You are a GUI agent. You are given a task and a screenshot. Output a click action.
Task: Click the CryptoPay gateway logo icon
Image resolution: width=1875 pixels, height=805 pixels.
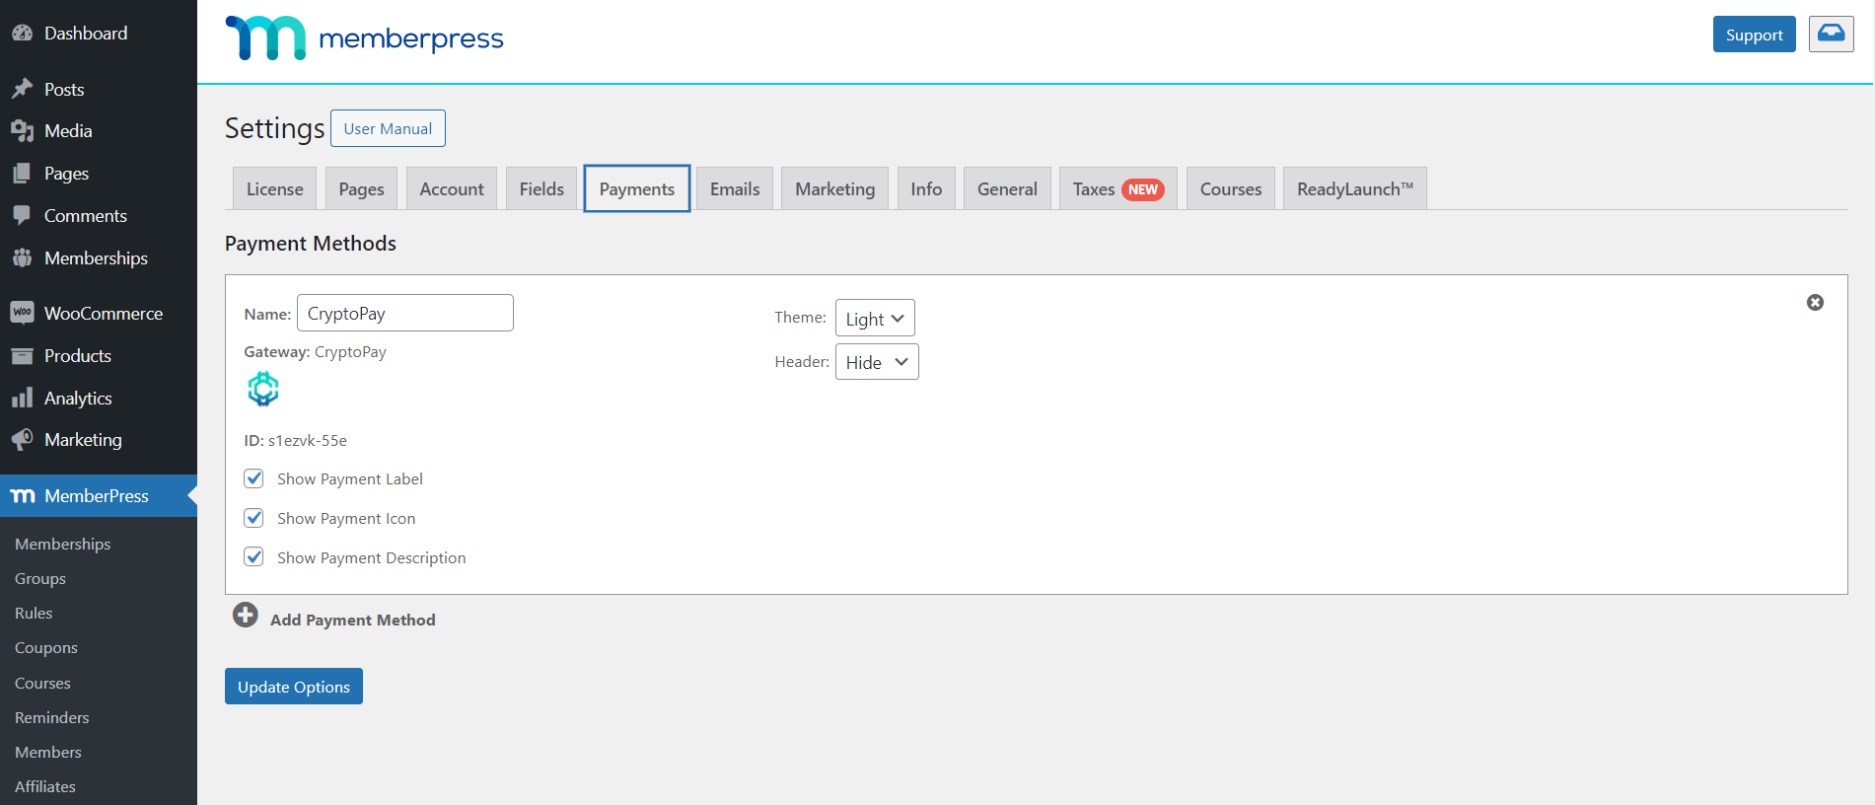click(x=263, y=389)
